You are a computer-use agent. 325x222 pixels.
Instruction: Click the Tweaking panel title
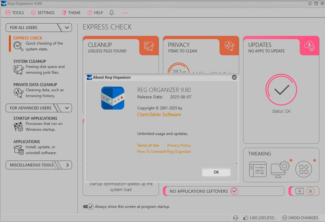(x=260, y=154)
